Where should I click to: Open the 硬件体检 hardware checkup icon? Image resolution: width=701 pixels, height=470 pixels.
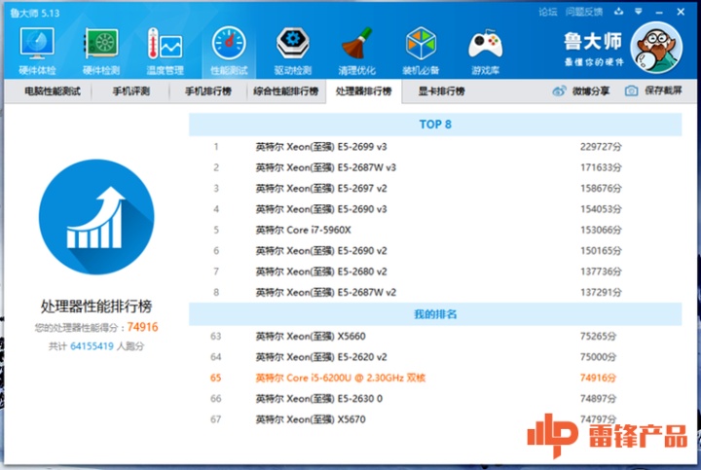(x=37, y=51)
